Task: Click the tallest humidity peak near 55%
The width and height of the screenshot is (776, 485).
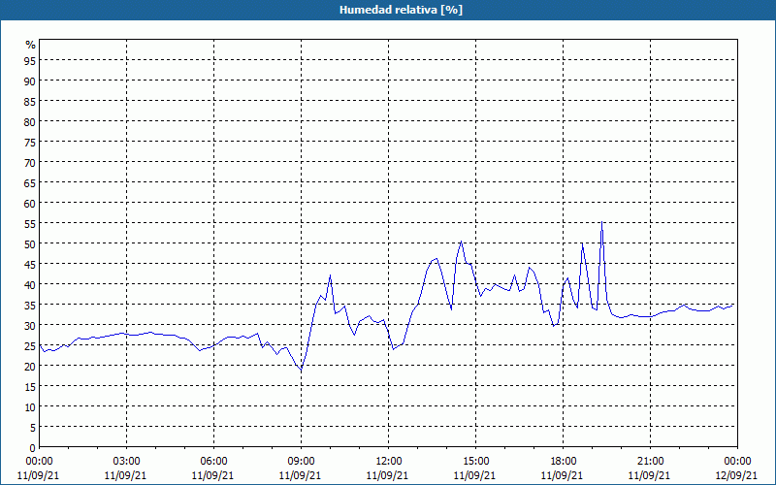Action: click(601, 222)
